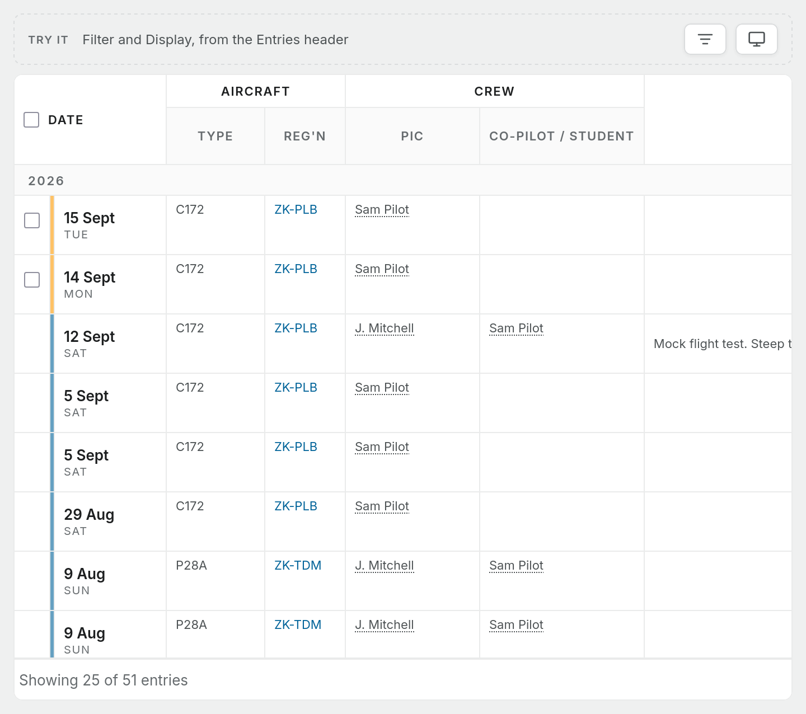
Task: Open ZK-PLB registration on the 29 Aug row
Action: click(296, 506)
